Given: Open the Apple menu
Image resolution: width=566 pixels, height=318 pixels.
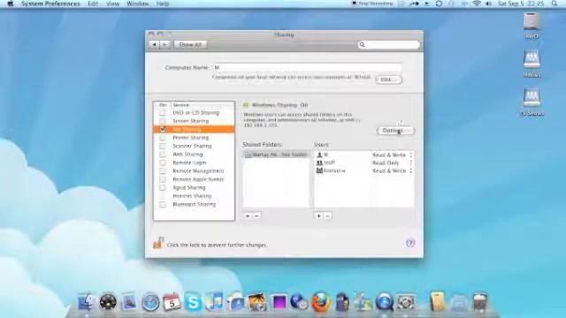Looking at the screenshot, I should pyautogui.click(x=10, y=4).
